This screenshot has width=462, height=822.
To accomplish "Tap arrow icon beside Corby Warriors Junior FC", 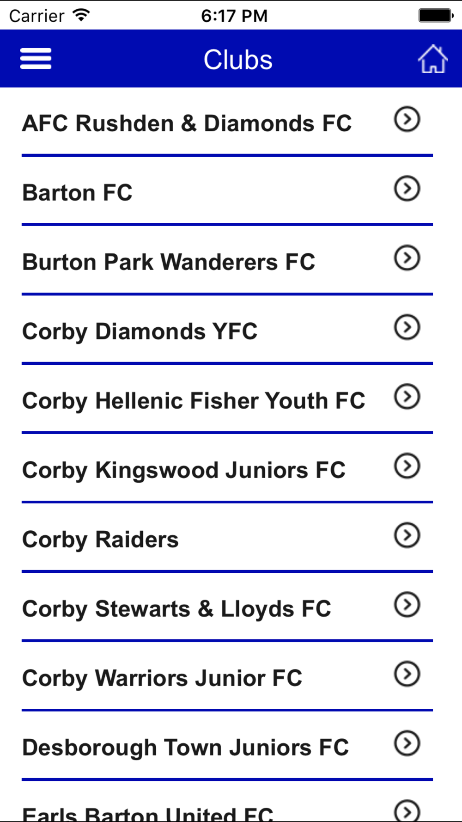I will tap(407, 674).
